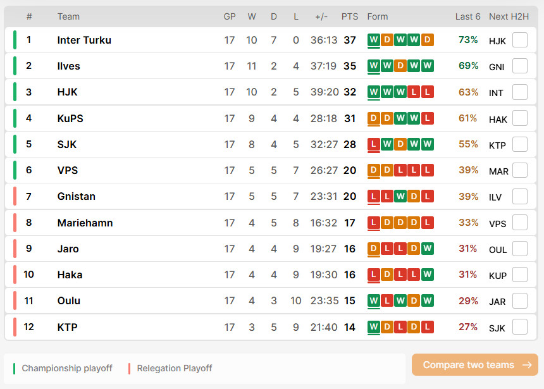Tick the H2H checkbox for Inter Turku
Viewport: 544px width, 389px height.
coord(520,40)
